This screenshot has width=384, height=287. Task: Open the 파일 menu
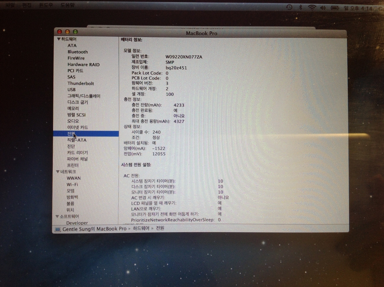(10, 5)
